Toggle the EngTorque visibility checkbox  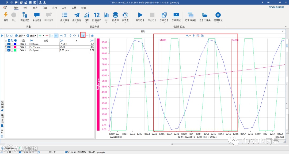9,47
